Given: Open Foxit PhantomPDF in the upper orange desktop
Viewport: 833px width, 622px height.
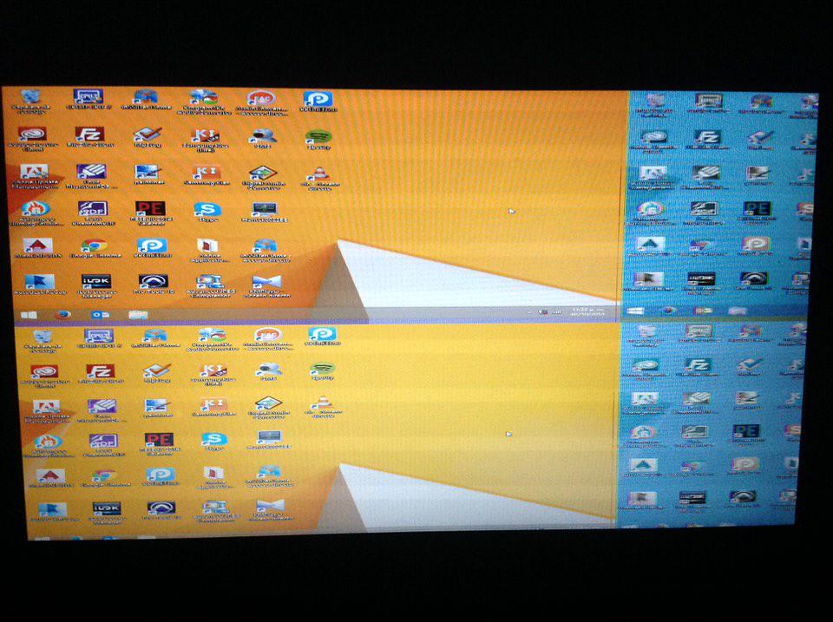Looking at the screenshot, I should point(91,210).
